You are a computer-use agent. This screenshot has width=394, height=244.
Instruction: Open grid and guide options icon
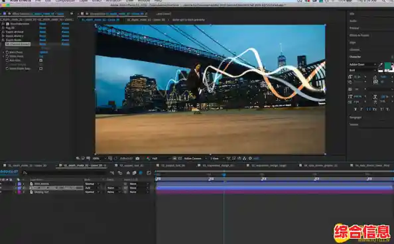pos(110,158)
